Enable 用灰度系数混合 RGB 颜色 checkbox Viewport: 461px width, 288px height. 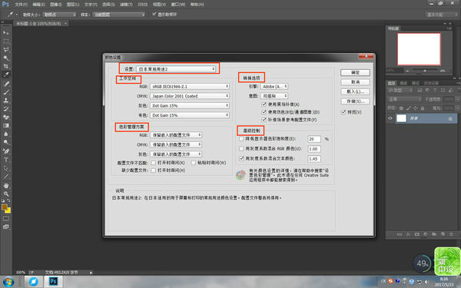(241, 149)
